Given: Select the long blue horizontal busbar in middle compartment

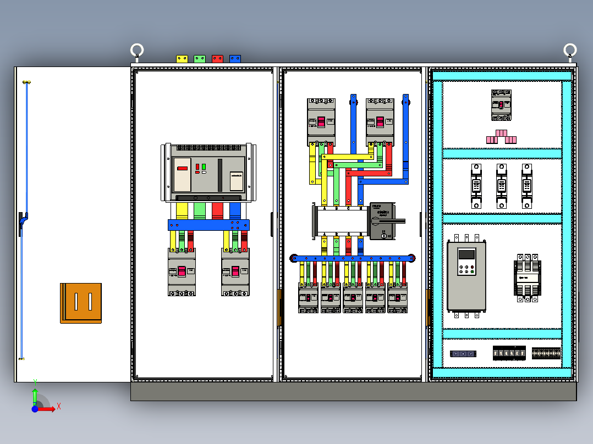Looking at the screenshot, I should (x=353, y=258).
